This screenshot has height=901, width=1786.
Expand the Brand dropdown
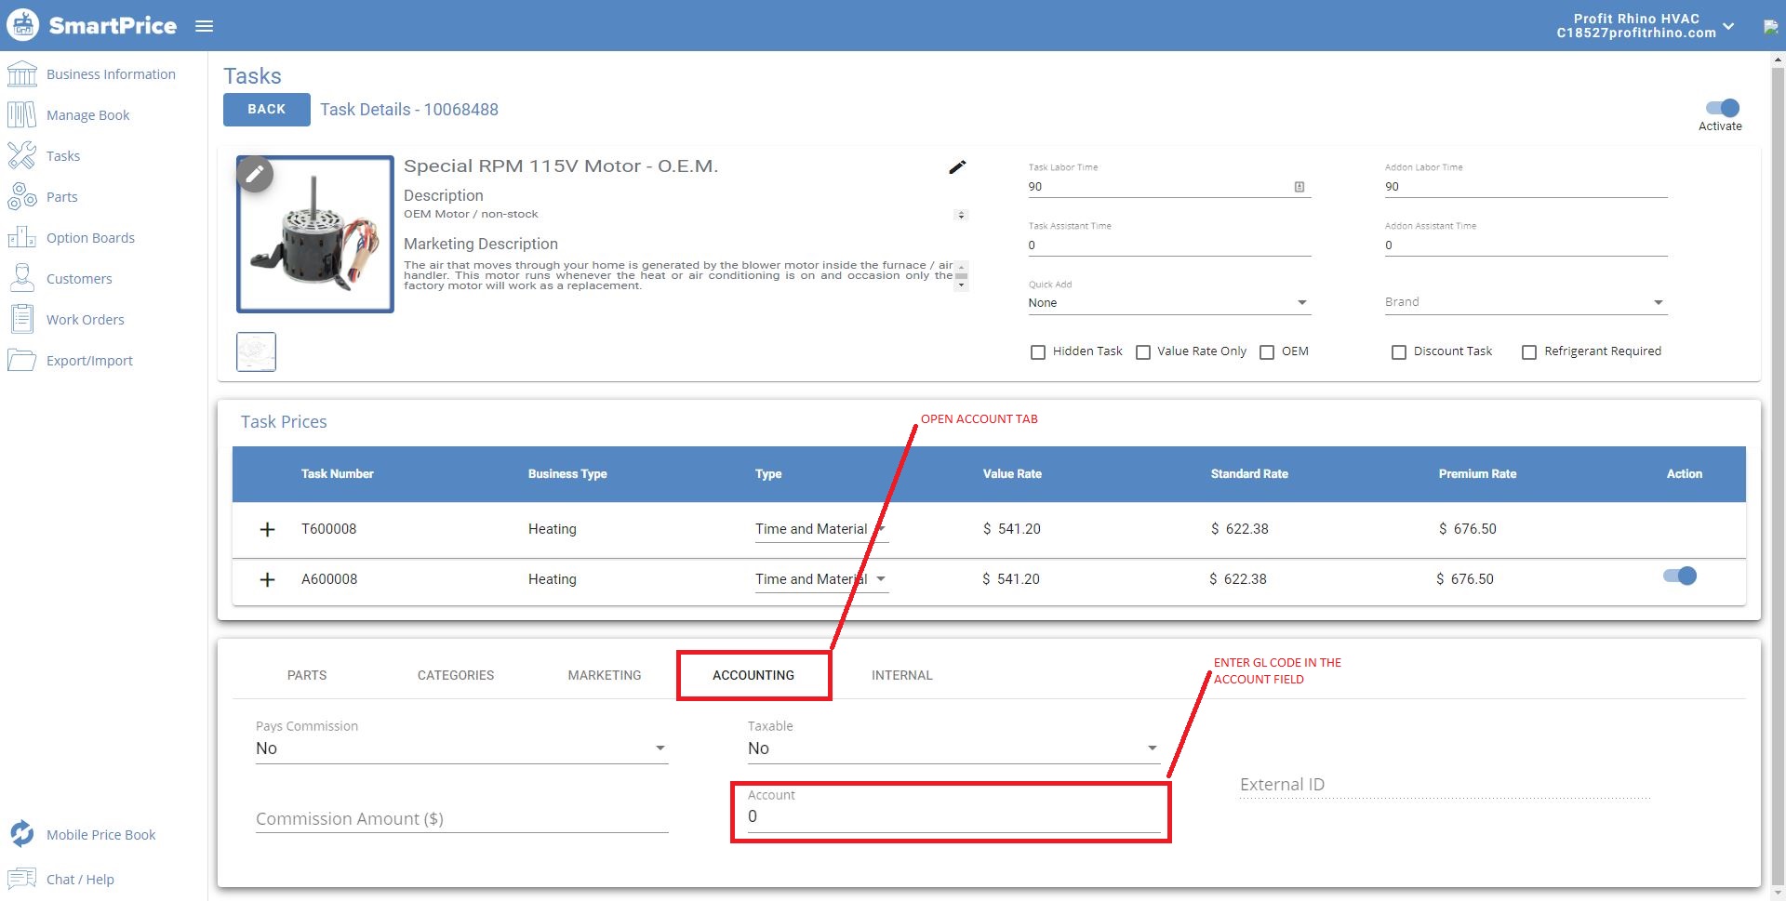pos(1659,301)
